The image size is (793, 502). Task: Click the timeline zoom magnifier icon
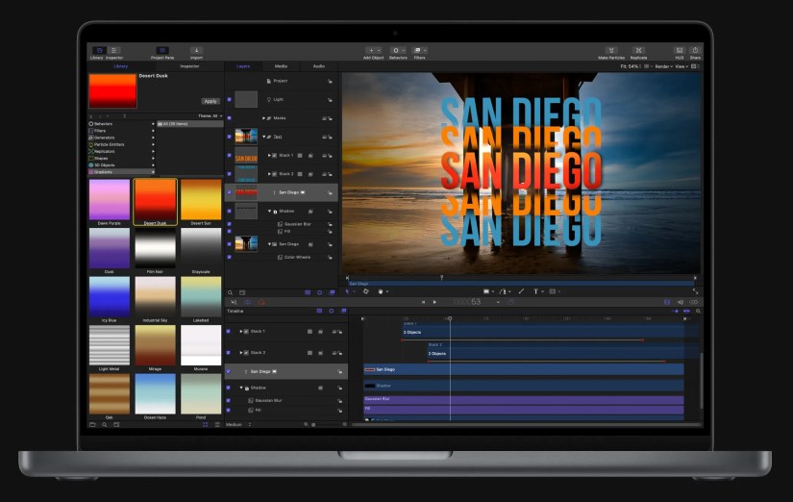(698, 312)
